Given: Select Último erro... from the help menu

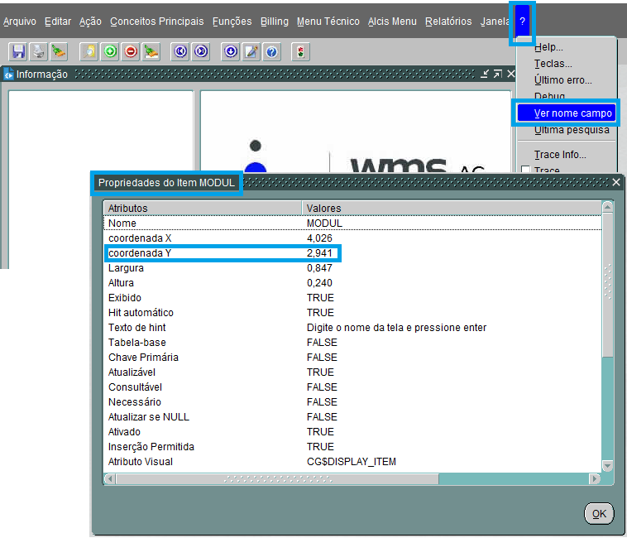Looking at the screenshot, I should 562,80.
